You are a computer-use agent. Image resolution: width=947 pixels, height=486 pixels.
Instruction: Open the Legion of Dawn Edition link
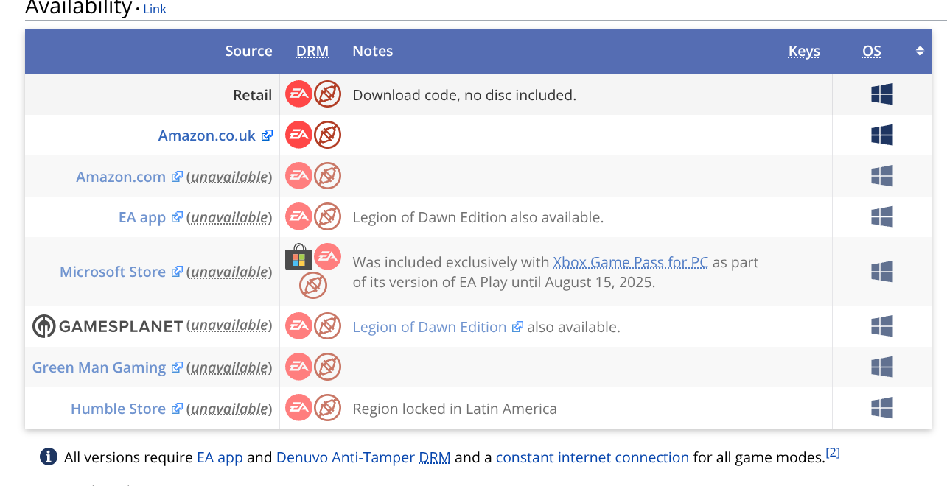pos(430,327)
